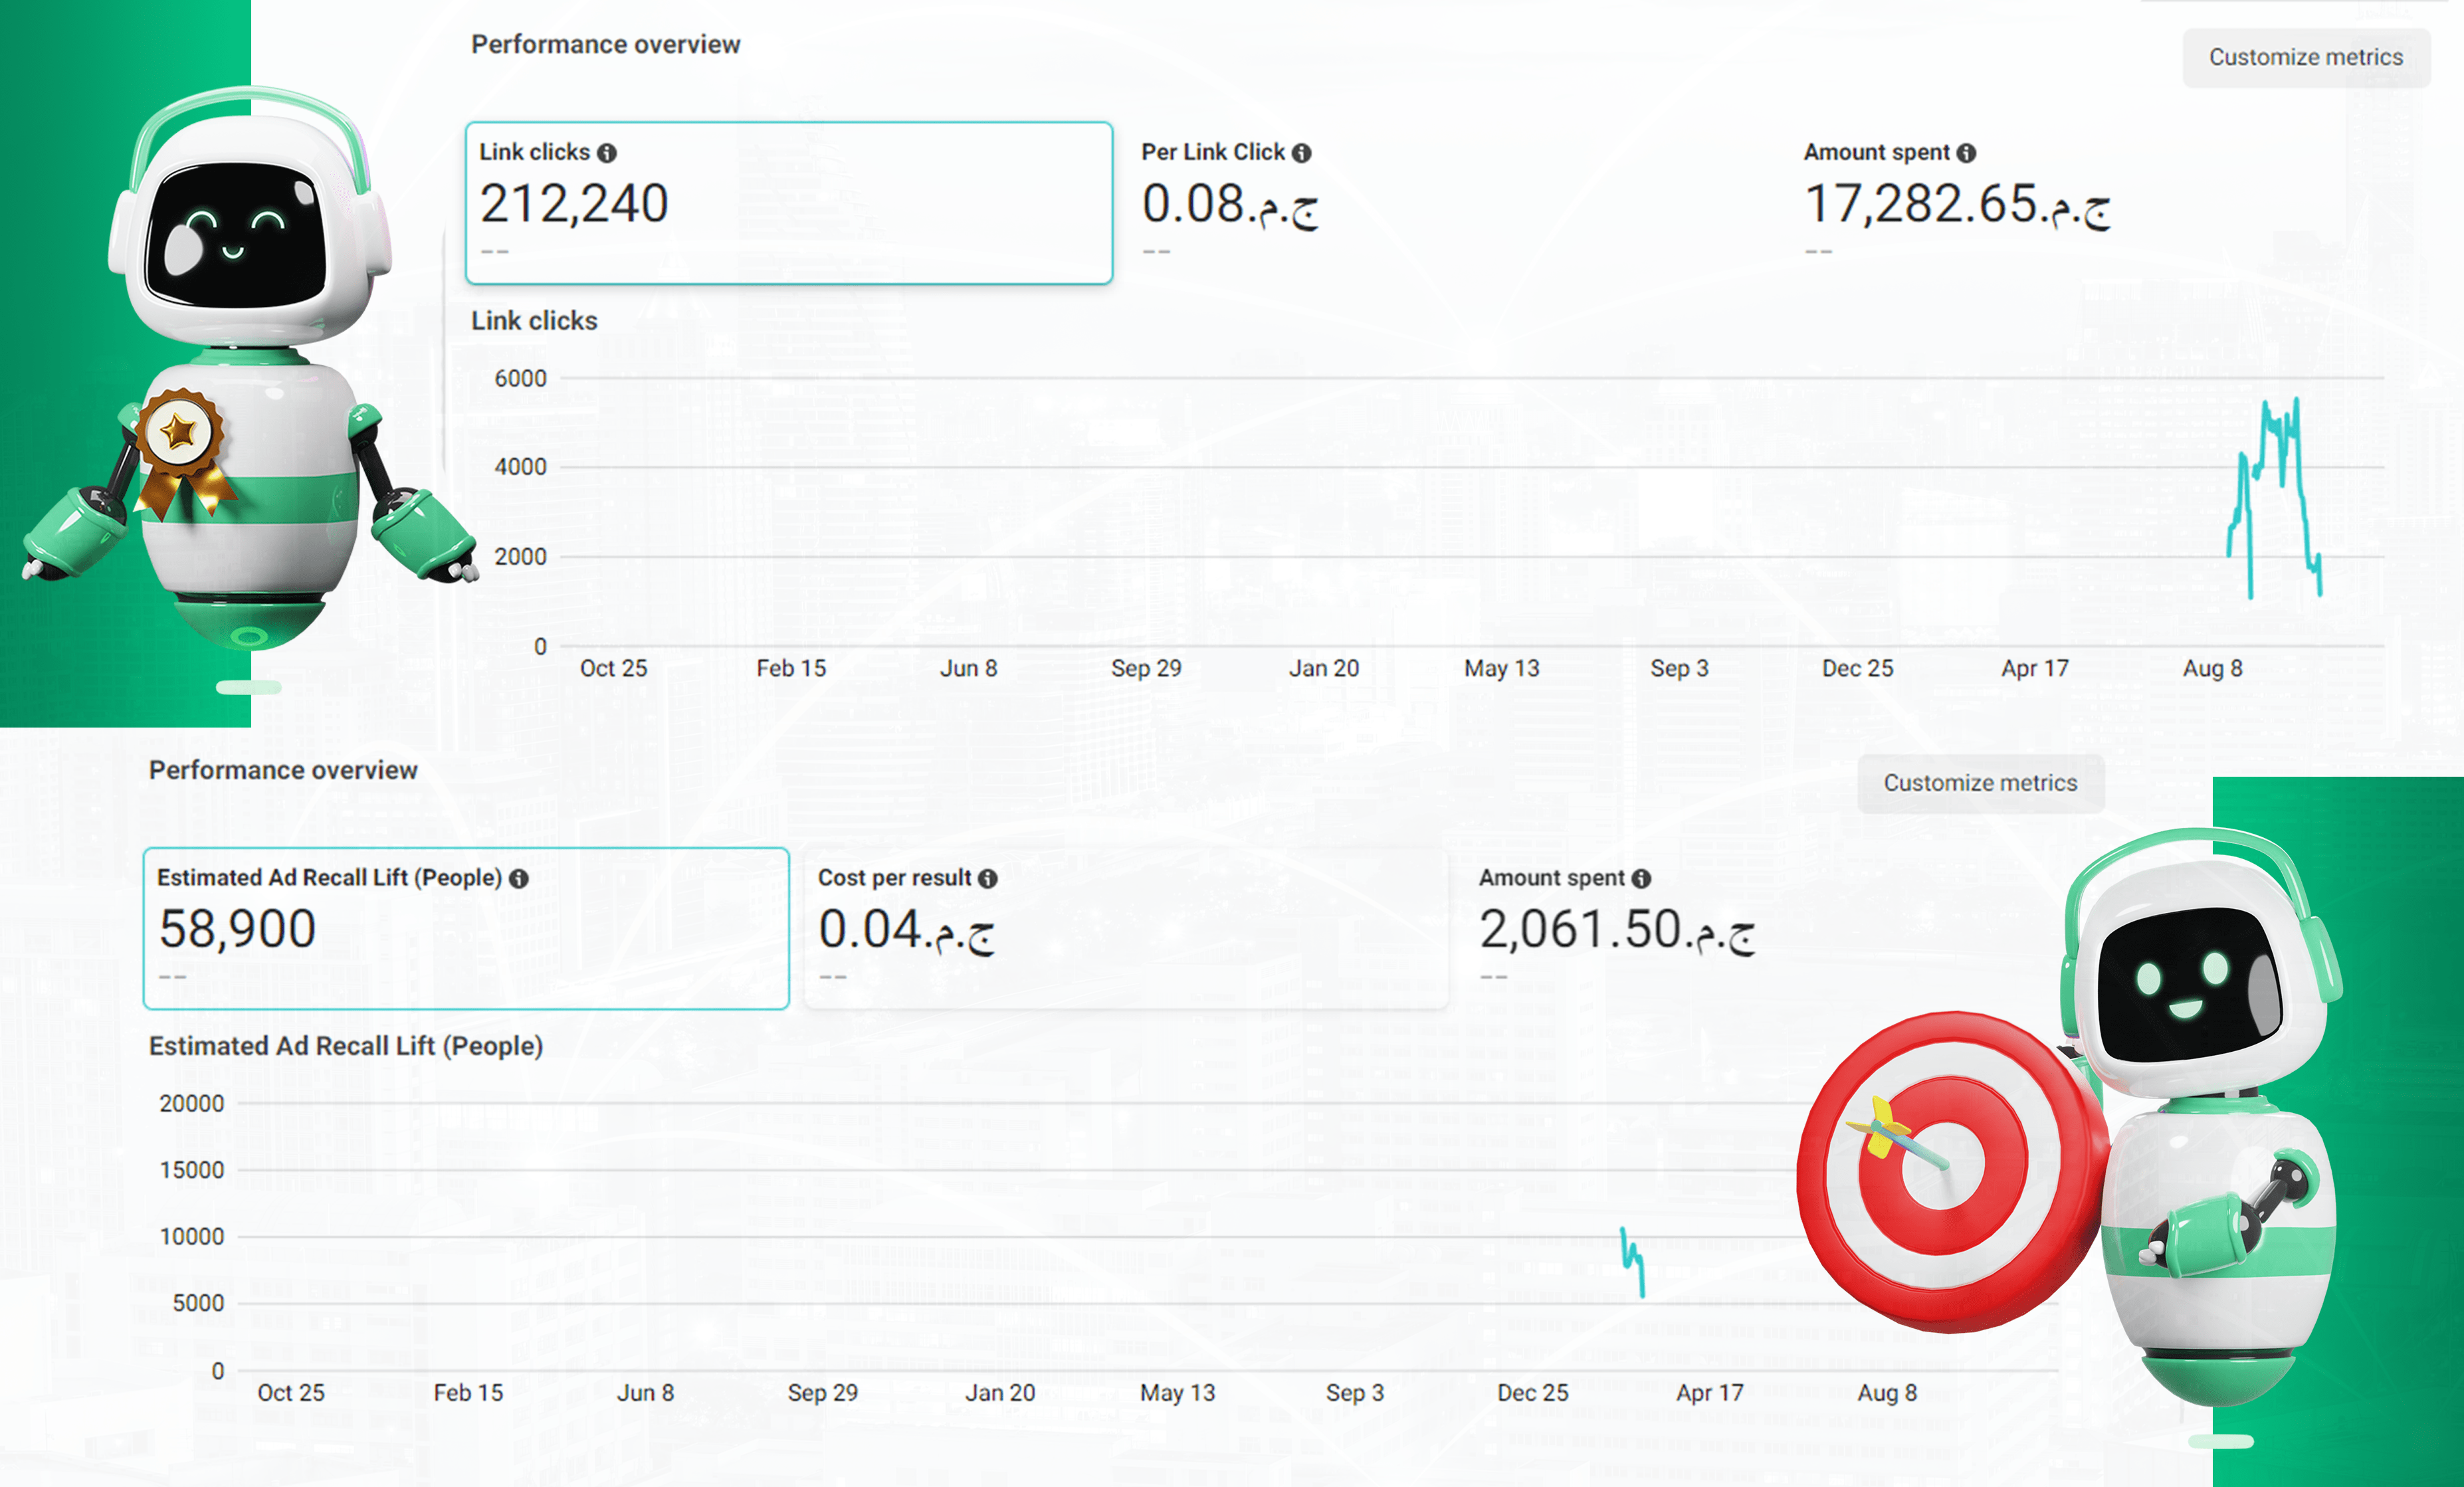The width and height of the screenshot is (2464, 1487).
Task: Select the Estimated Ad Recall Lift card
Action: [x=466, y=929]
